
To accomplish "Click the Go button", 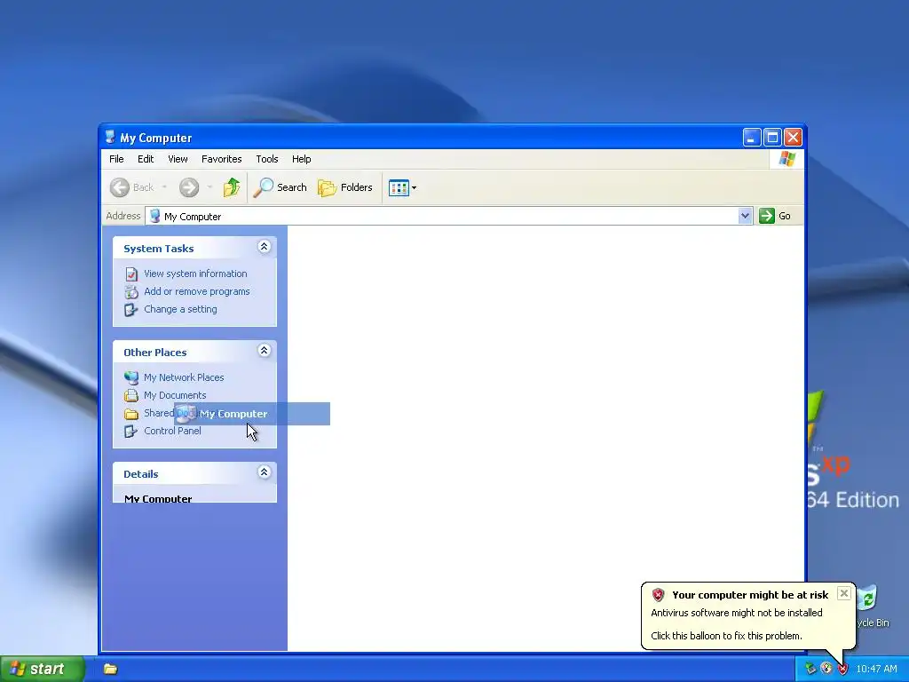I will pyautogui.click(x=776, y=216).
